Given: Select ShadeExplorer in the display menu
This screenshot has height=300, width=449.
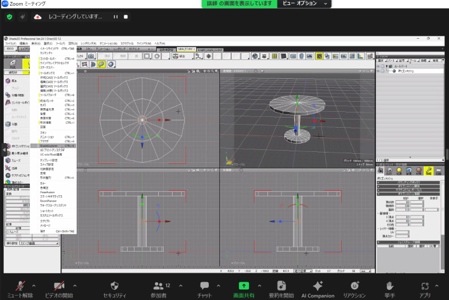Looking at the screenshot, I should tap(53, 146).
